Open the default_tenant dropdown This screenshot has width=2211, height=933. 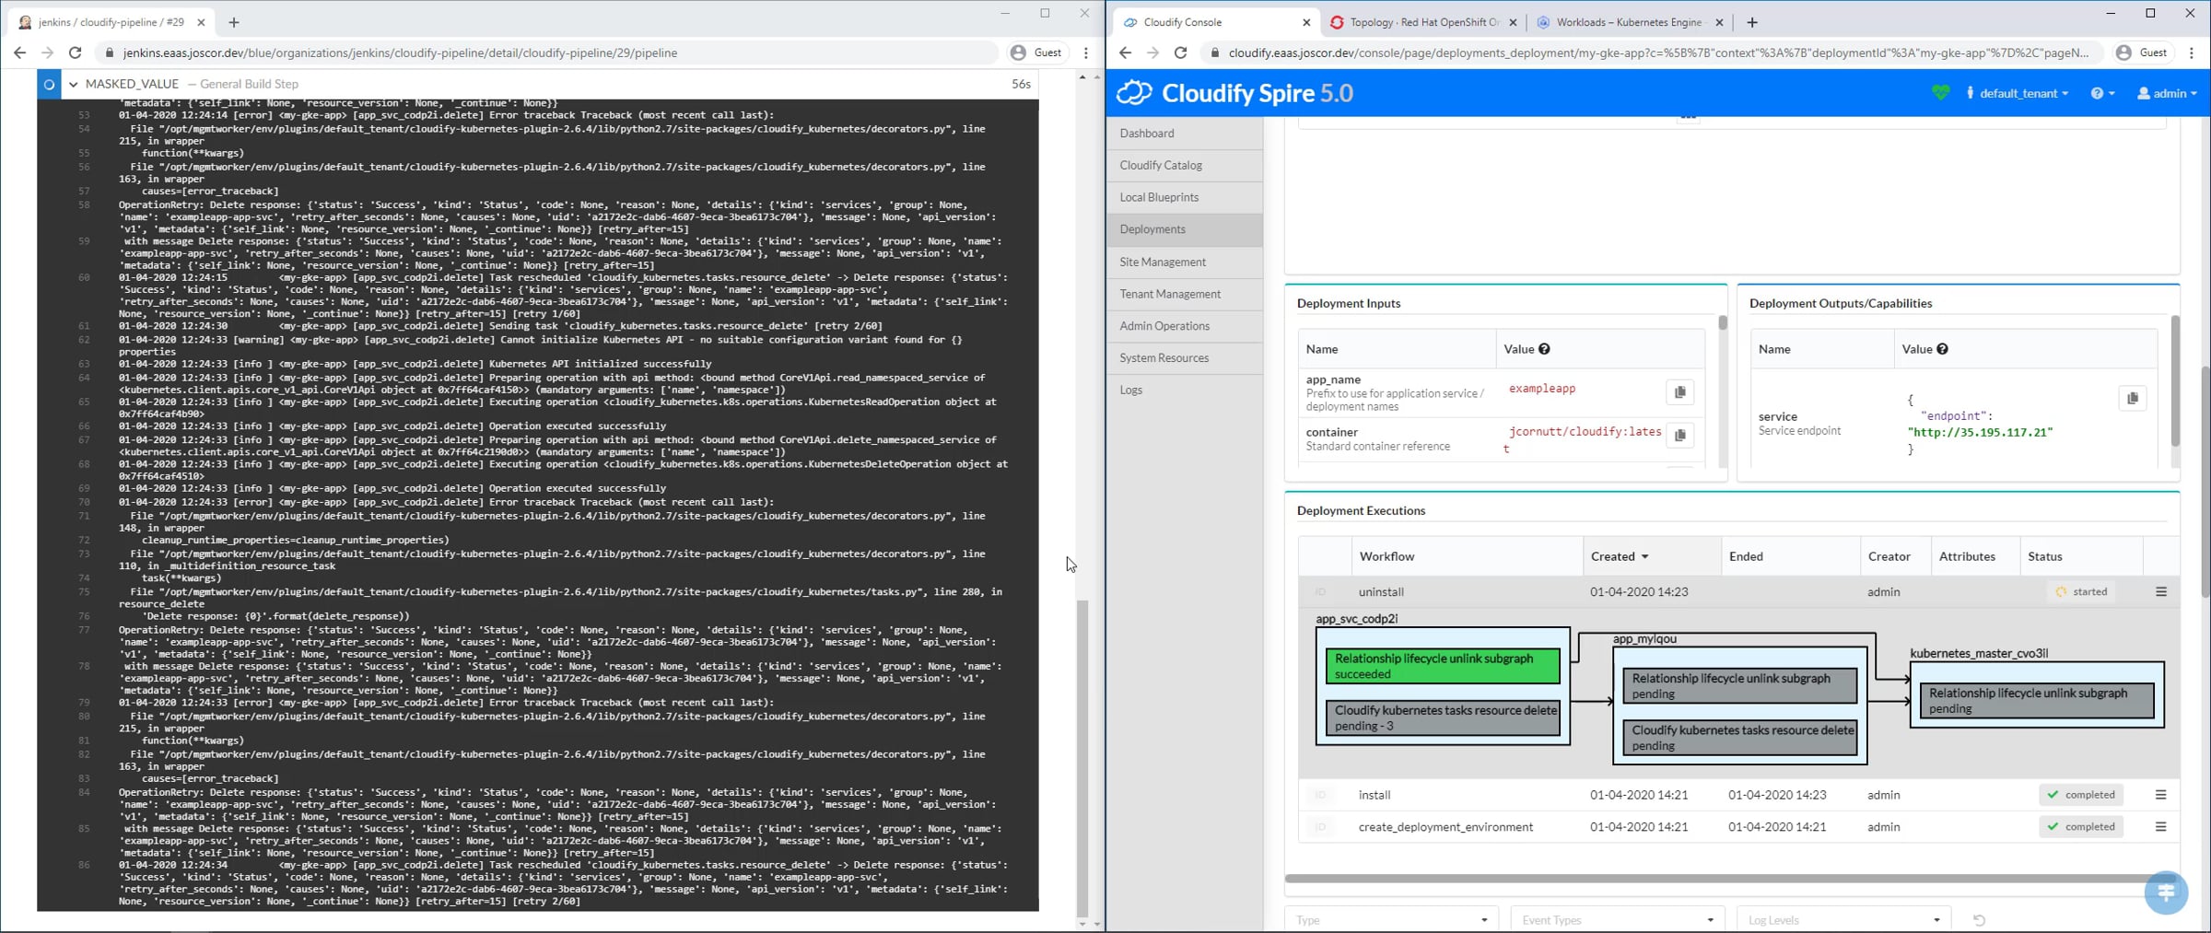pos(2018,93)
